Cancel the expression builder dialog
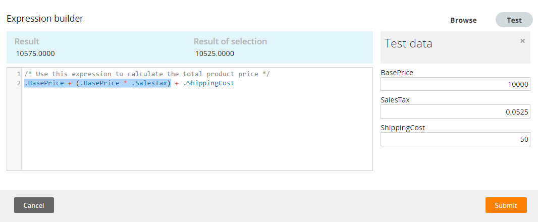 click(34, 205)
